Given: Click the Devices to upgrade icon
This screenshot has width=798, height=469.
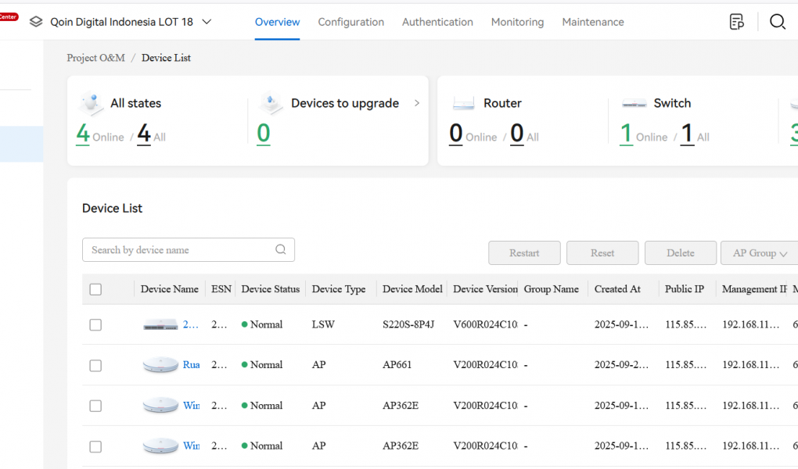Looking at the screenshot, I should [x=271, y=103].
